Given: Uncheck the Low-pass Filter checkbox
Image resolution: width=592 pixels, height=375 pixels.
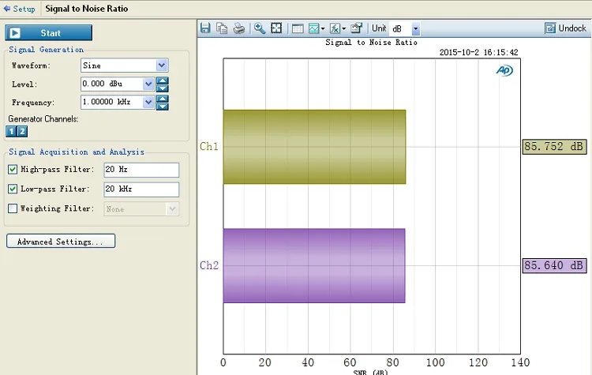Looking at the screenshot, I should 13,189.
